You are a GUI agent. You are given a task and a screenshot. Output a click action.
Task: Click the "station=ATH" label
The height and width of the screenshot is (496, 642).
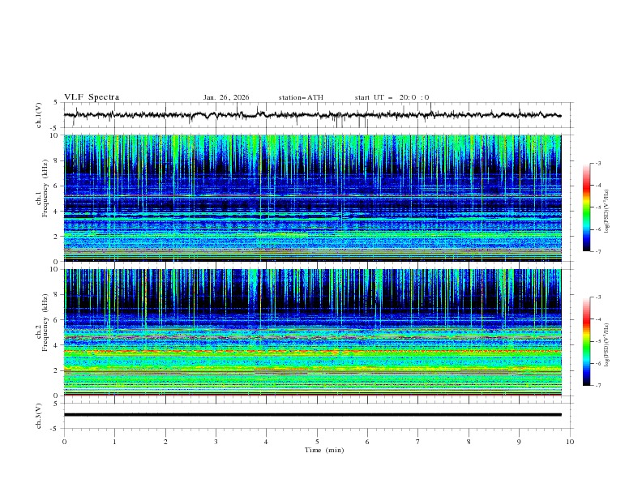[301, 97]
